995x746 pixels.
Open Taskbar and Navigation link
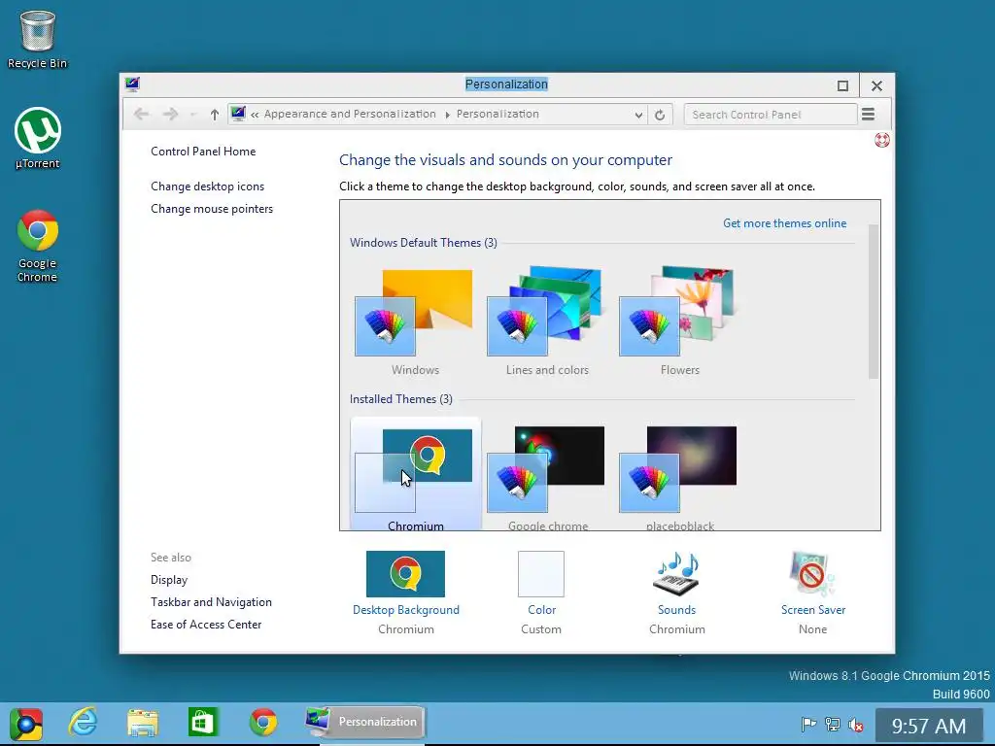pyautogui.click(x=211, y=602)
